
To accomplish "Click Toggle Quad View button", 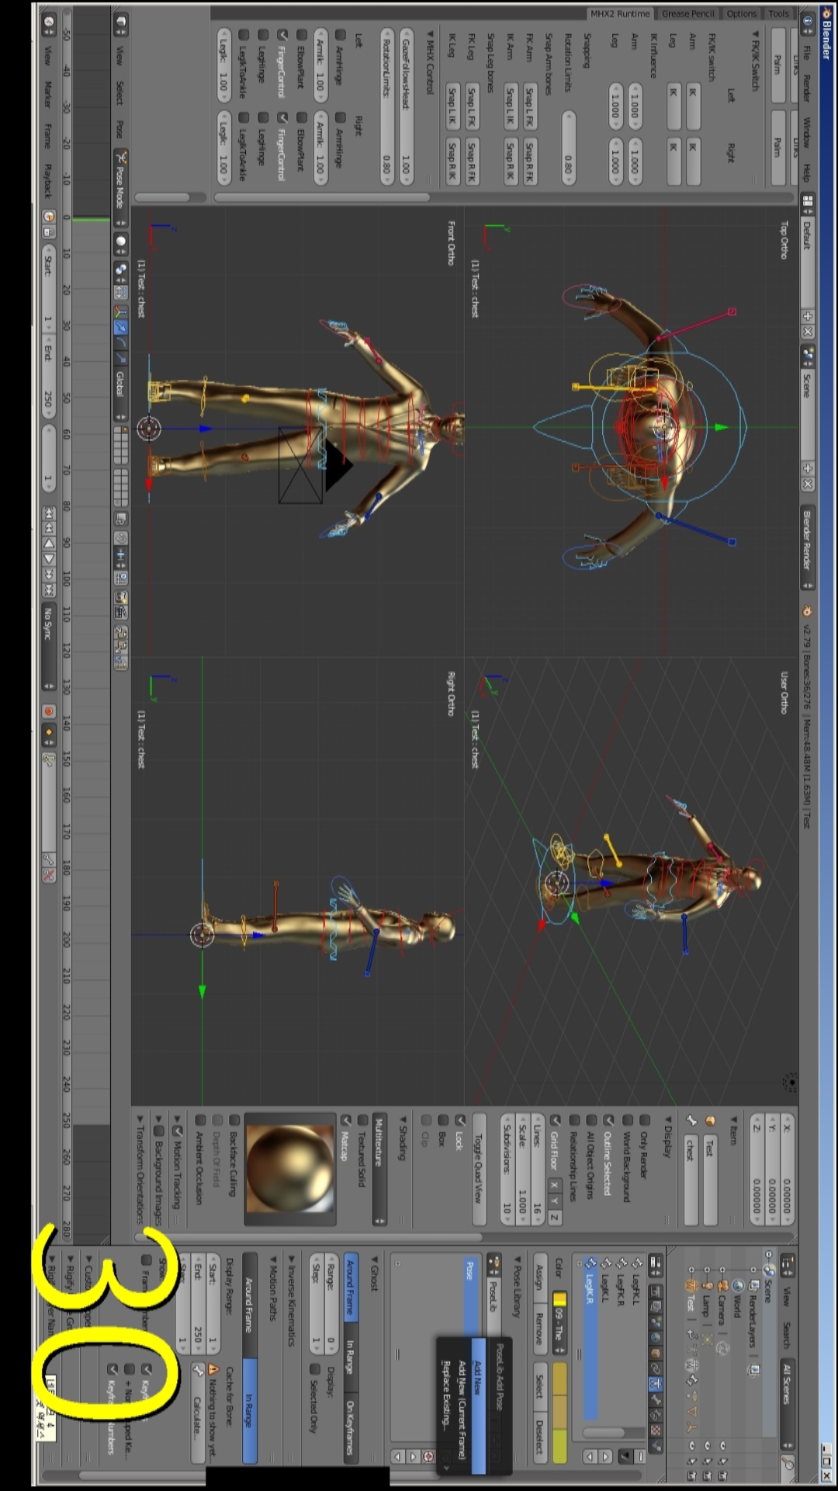I will [480, 1170].
